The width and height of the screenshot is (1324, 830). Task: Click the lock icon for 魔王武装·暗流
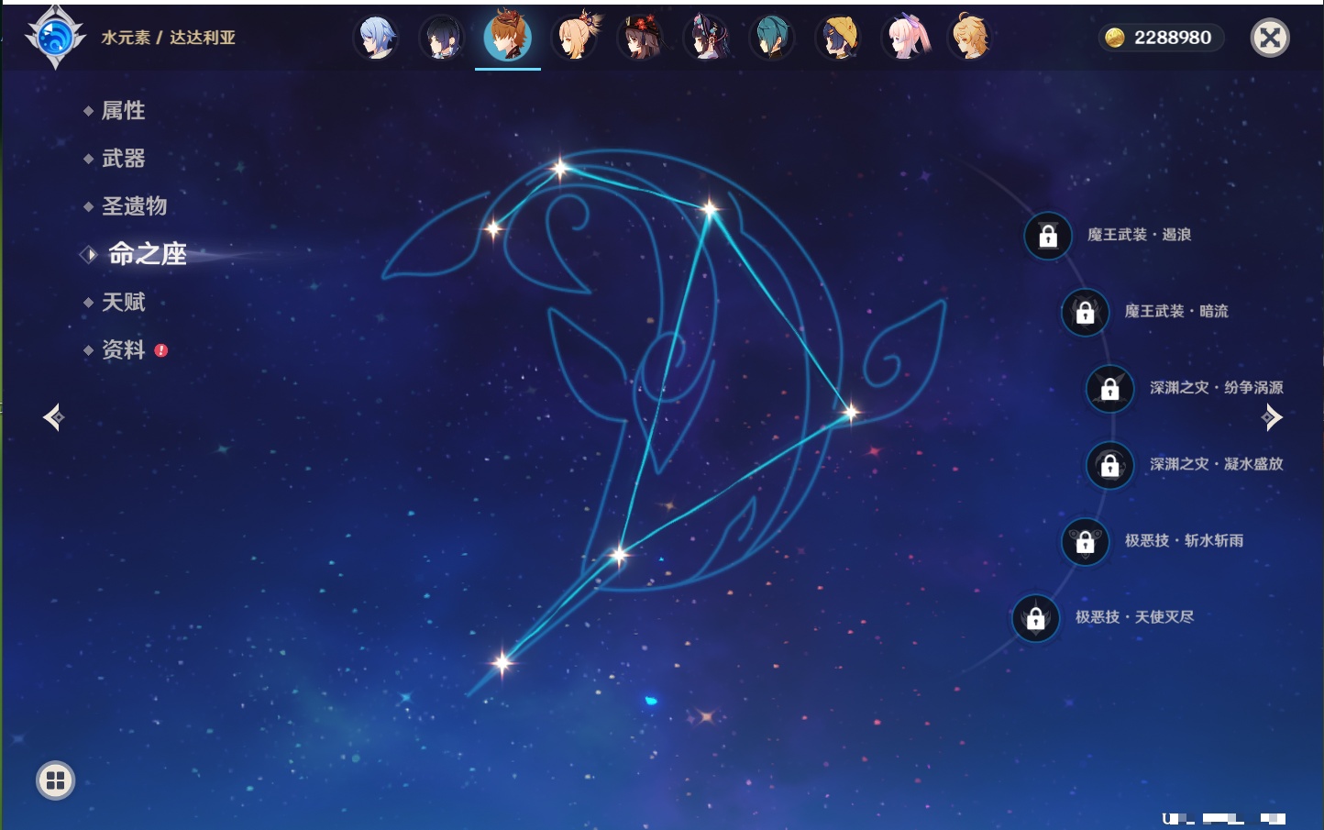pyautogui.click(x=1085, y=312)
